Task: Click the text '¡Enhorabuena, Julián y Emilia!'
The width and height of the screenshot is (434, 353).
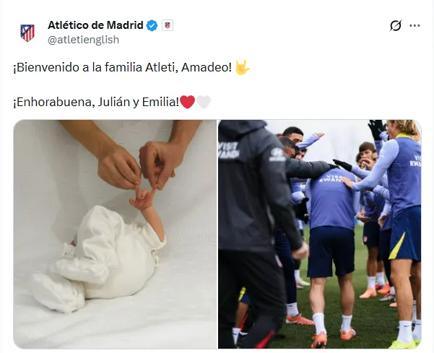Action: pyautogui.click(x=96, y=102)
